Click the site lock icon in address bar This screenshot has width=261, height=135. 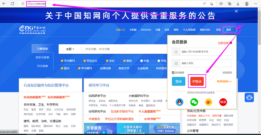pyautogui.click(x=23, y=4)
